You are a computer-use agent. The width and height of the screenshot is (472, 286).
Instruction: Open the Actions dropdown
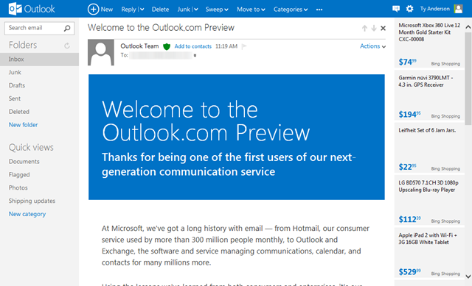point(372,46)
